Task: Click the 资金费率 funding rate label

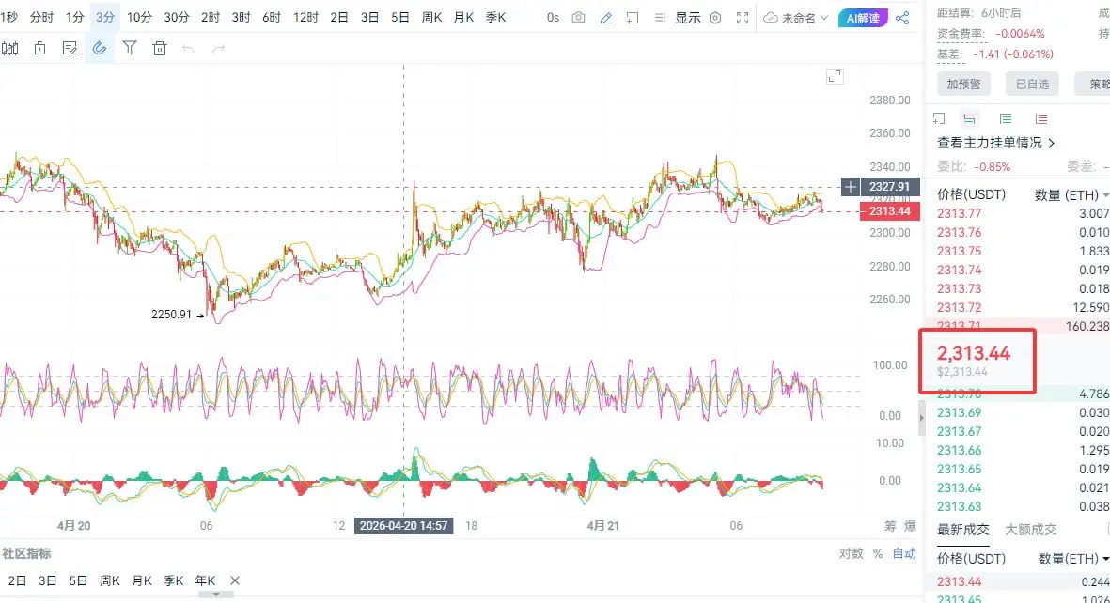Action: [x=960, y=33]
